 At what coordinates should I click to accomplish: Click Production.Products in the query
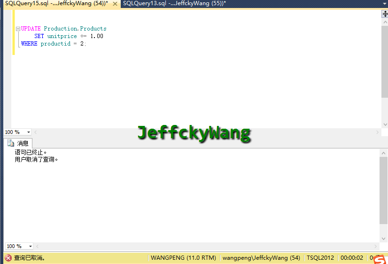click(75, 29)
